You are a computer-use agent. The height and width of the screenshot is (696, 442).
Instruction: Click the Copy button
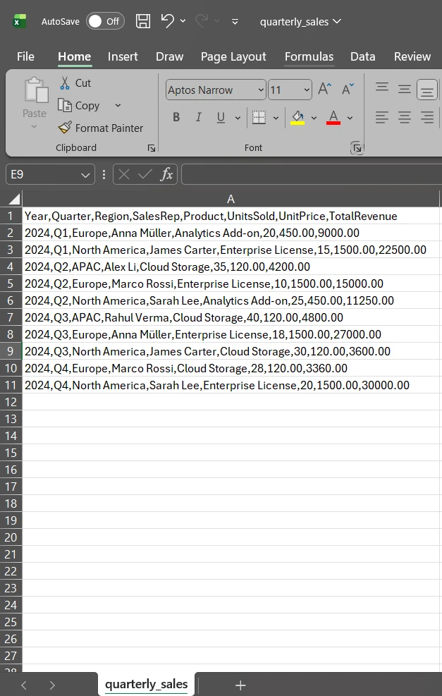tap(80, 105)
